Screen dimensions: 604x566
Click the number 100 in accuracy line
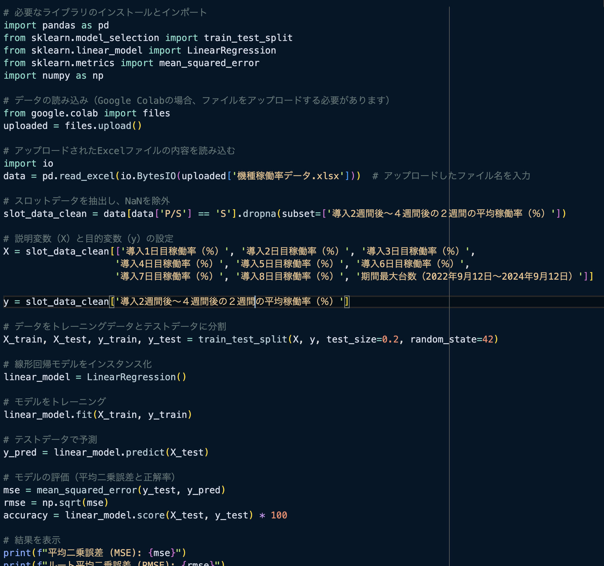pos(279,515)
